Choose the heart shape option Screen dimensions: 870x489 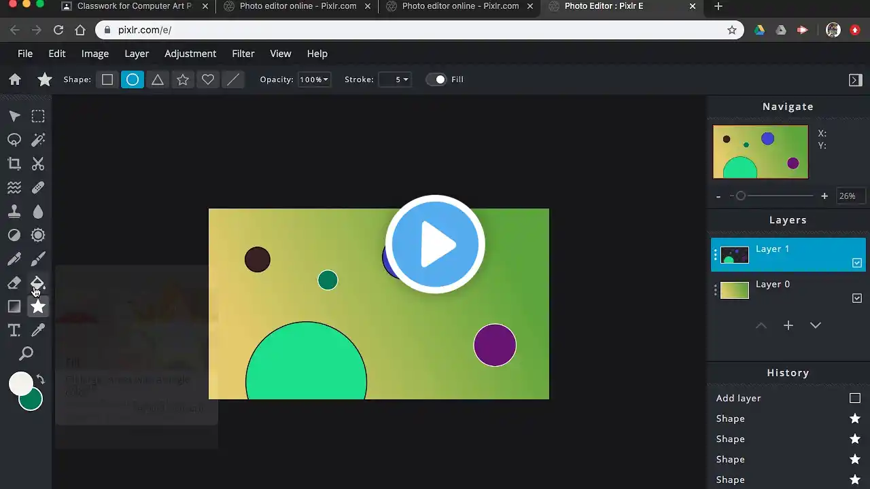208,79
